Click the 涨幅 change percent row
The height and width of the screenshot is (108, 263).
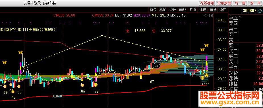pos(246,84)
